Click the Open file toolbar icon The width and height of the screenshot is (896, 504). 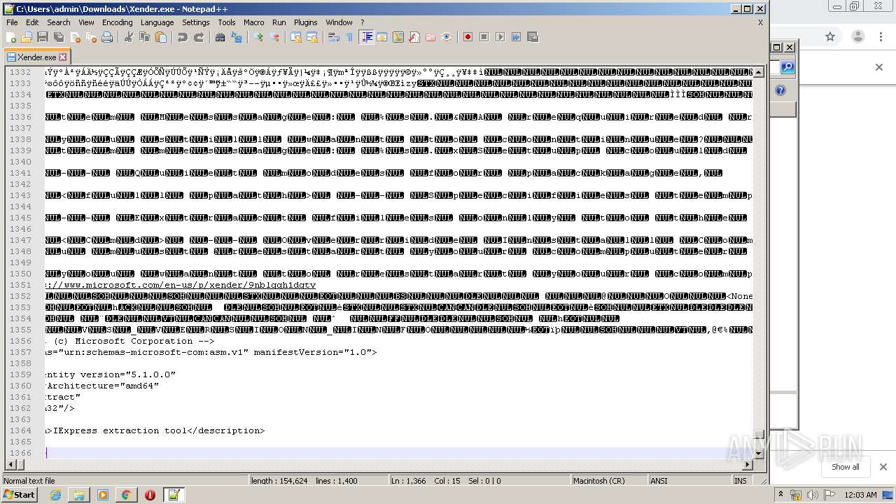[x=27, y=37]
